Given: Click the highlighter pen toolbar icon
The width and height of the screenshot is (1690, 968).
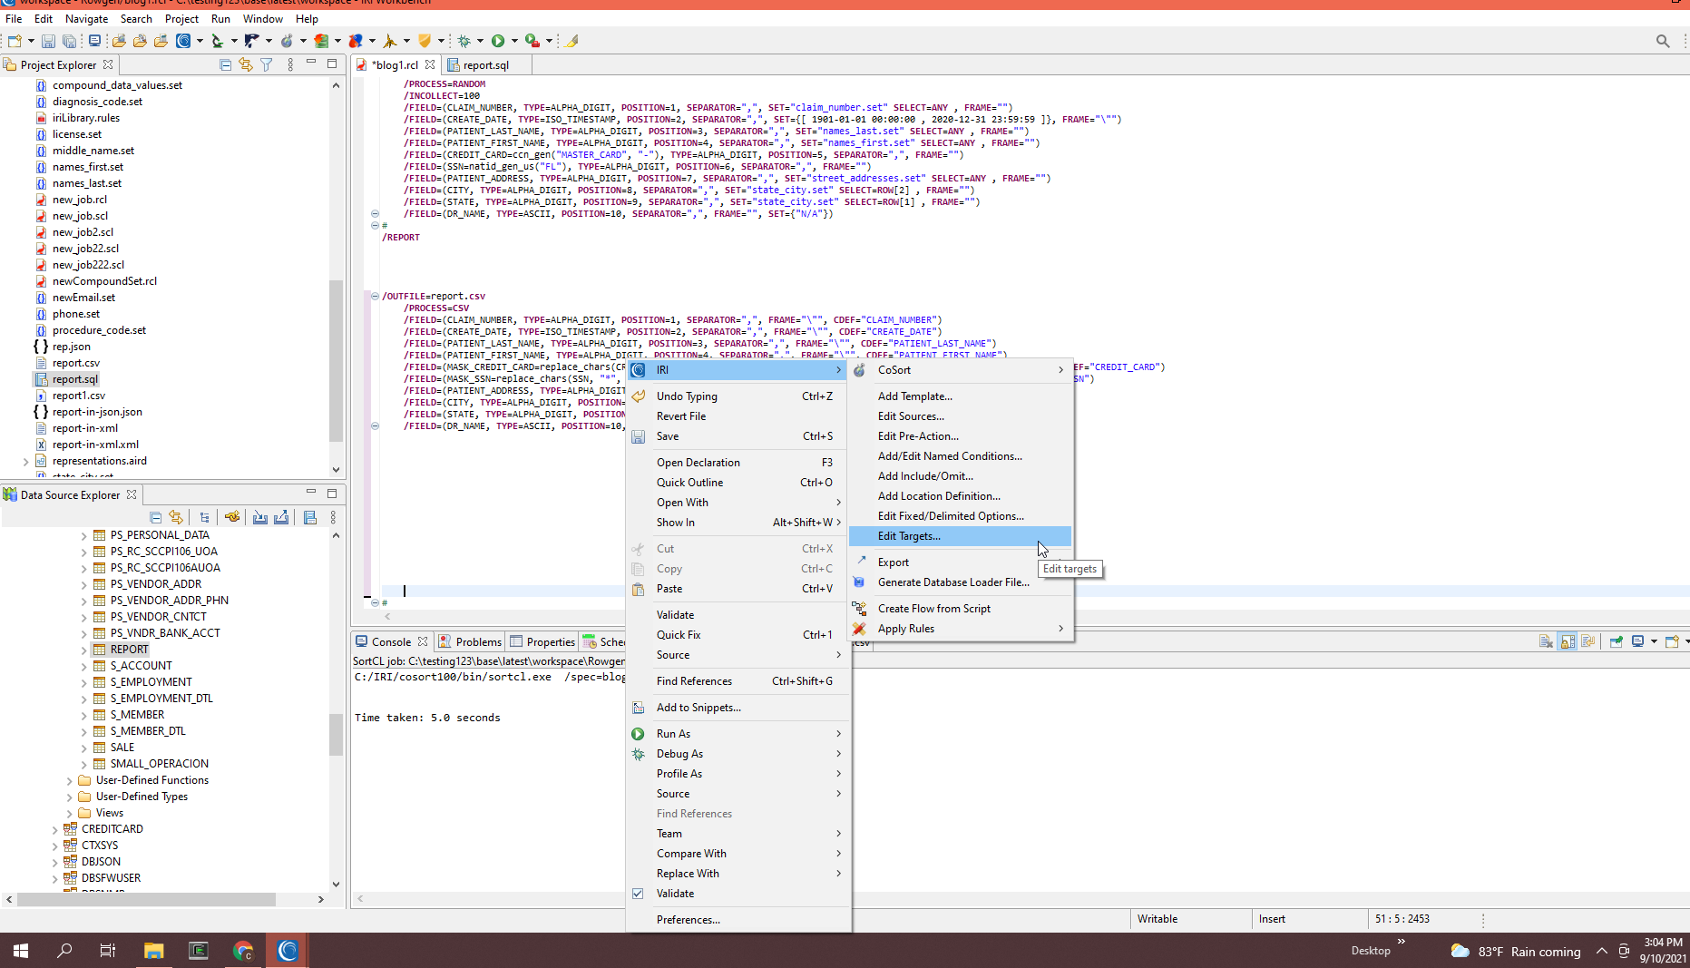Looking at the screenshot, I should coord(572,41).
